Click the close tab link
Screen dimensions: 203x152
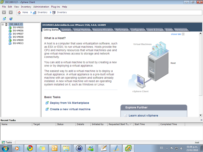(x=176, y=34)
